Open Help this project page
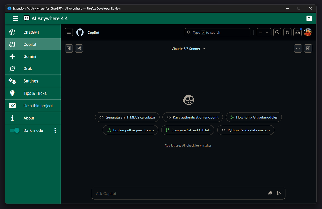 [x=33, y=106]
